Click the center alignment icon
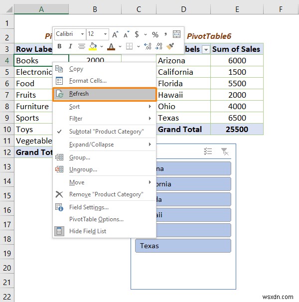 [81, 46]
